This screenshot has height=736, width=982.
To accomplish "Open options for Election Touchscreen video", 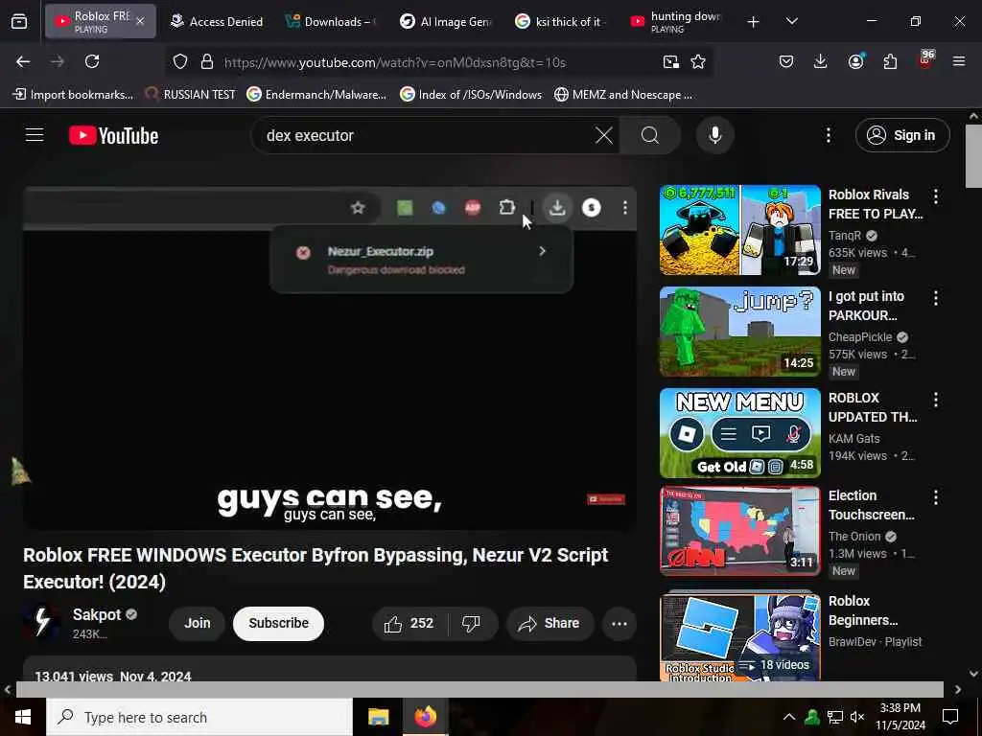I will [x=936, y=497].
